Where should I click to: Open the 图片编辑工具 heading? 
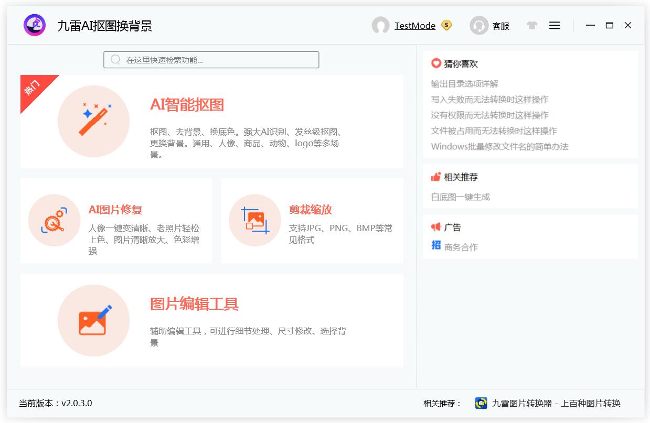coord(195,304)
